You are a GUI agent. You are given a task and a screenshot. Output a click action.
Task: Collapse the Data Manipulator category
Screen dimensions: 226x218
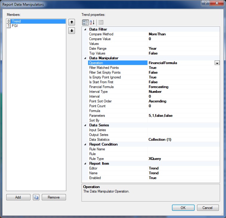(x=85, y=58)
